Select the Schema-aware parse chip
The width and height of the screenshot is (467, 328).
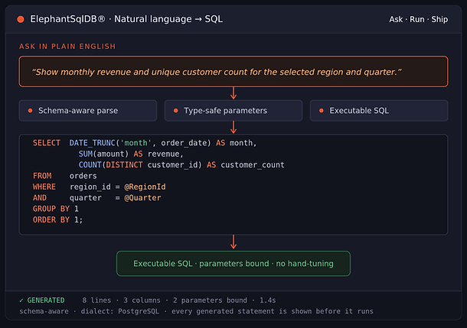click(x=88, y=111)
